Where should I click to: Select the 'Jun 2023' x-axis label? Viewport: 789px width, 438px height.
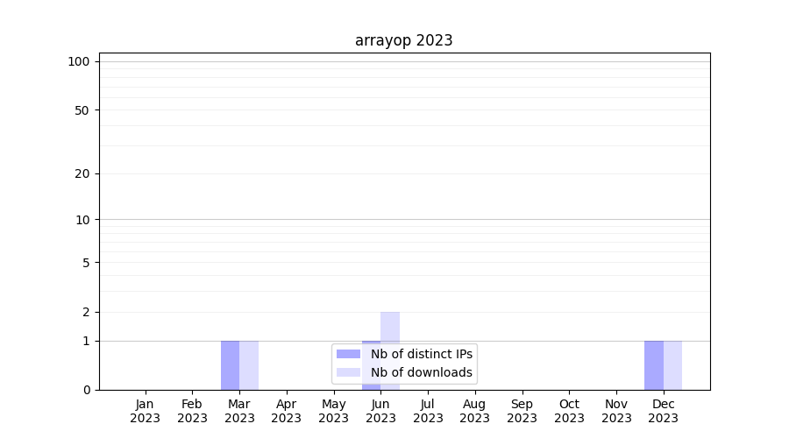click(x=380, y=411)
